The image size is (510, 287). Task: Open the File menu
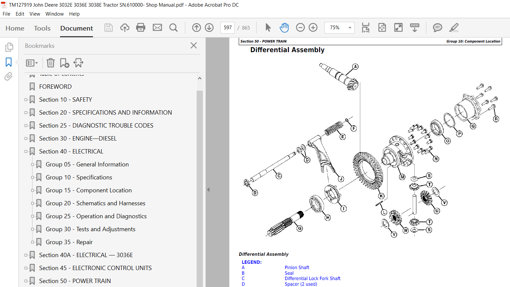tap(6, 14)
